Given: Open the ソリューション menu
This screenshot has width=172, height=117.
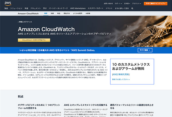Looking at the screenshot, I should click(16, 8).
